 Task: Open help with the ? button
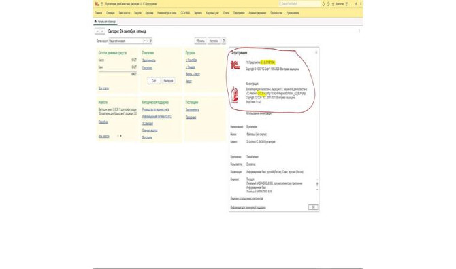pos(224,41)
